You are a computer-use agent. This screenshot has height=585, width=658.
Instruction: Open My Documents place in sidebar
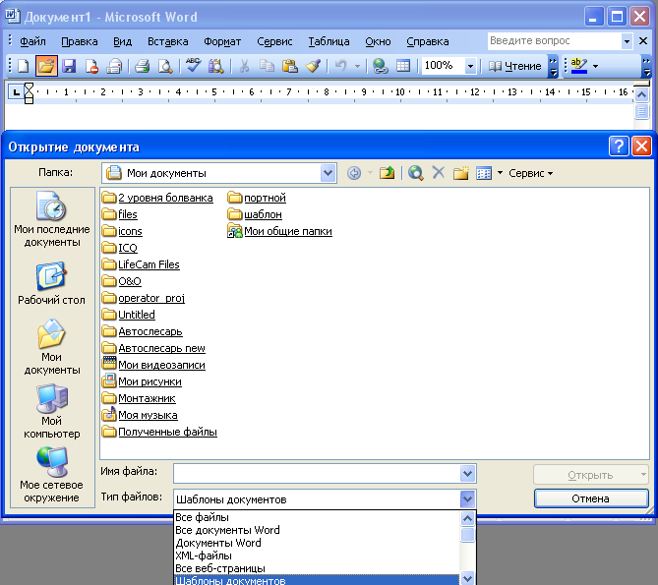tap(51, 347)
